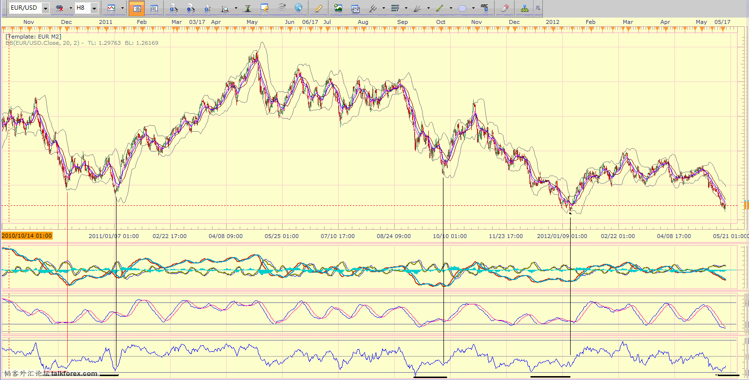This screenshot has width=749, height=380.
Task: Open the H8 timeframe dropdown
Action: click(x=95, y=8)
